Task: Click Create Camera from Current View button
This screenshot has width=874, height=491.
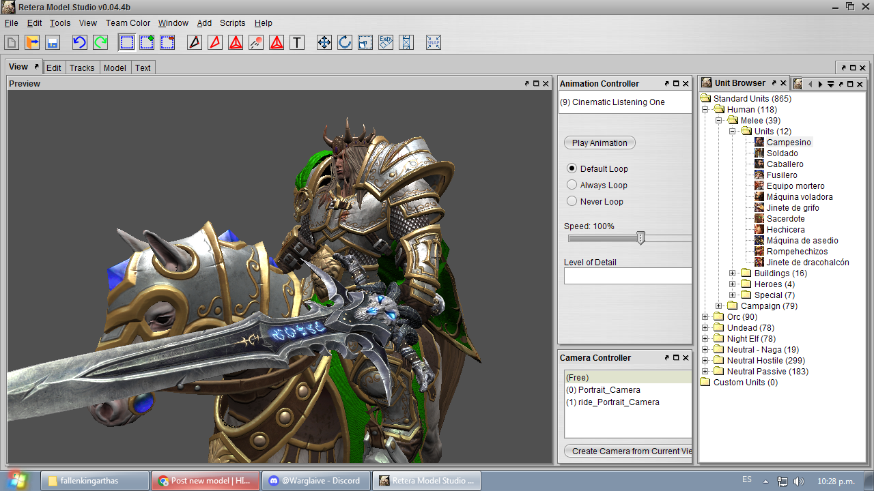Action: [x=628, y=451]
